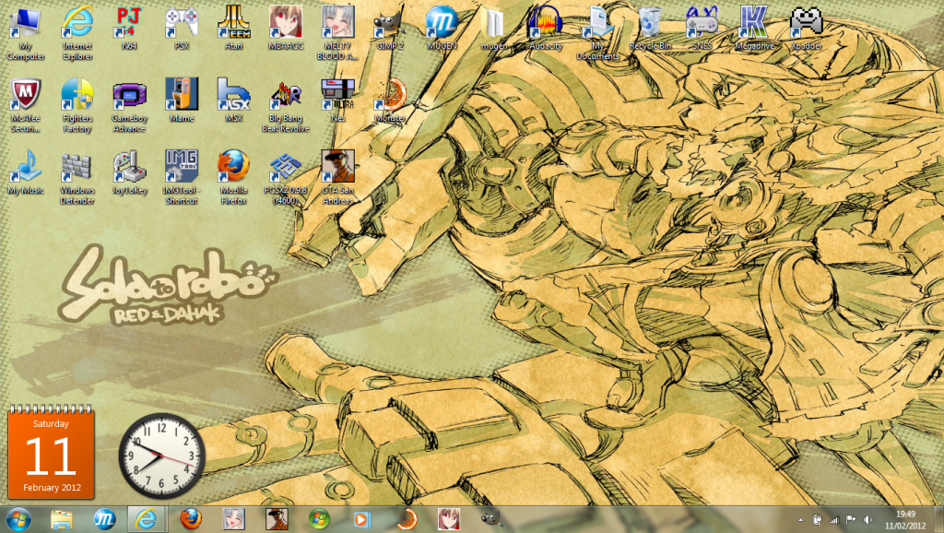Select the My Music desktop shortcut

(x=25, y=172)
